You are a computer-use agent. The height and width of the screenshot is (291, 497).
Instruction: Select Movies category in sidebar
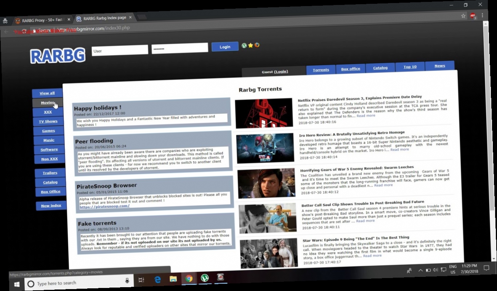[48, 103]
